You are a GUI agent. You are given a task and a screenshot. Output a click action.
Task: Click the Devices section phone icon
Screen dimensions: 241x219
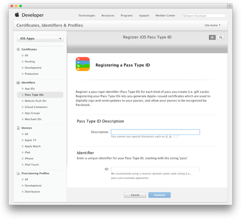(x=18, y=128)
